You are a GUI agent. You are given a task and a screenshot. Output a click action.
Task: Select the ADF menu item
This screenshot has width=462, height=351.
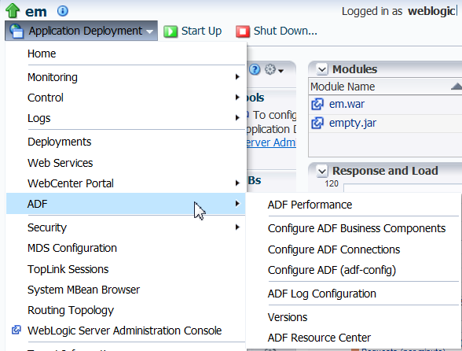coord(126,204)
